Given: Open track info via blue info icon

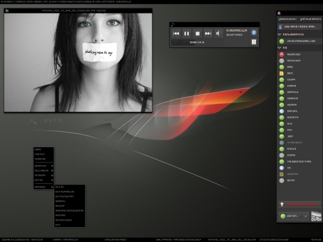Looking at the screenshot, I should click(254, 32).
